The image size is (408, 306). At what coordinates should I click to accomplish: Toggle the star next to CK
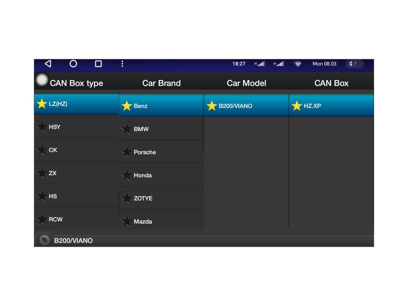(x=41, y=150)
